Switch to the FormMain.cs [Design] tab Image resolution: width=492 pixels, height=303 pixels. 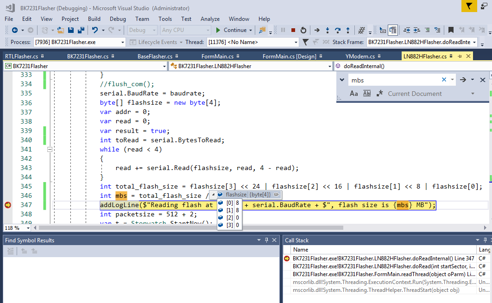[x=289, y=56]
